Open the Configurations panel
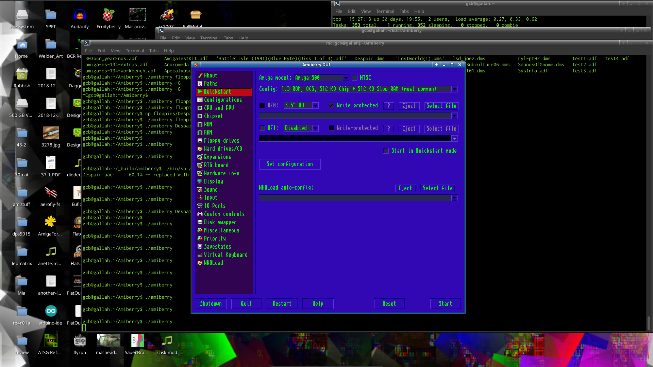This screenshot has width=653, height=367. pos(224,100)
